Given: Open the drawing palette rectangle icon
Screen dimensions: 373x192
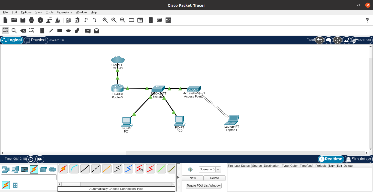Looking at the screenshot, I should [x=131, y=20].
